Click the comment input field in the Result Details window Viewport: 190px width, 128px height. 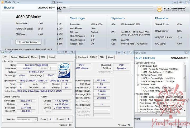click(163, 119)
